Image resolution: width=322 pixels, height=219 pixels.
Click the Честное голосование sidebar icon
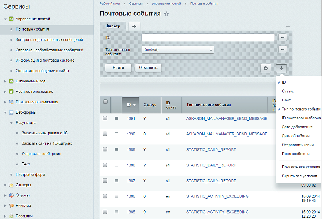pos(11,92)
